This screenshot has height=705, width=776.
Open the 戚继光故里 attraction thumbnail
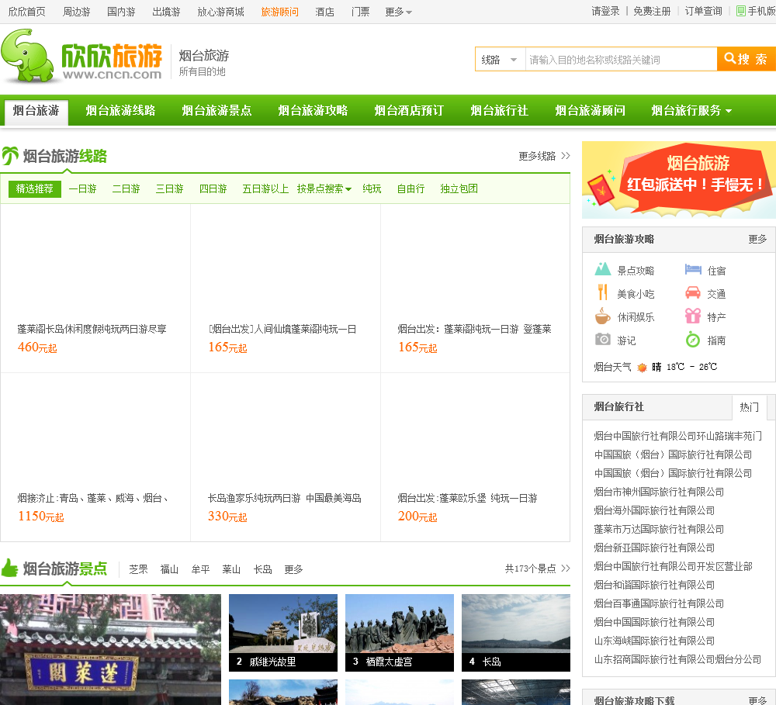tap(283, 633)
